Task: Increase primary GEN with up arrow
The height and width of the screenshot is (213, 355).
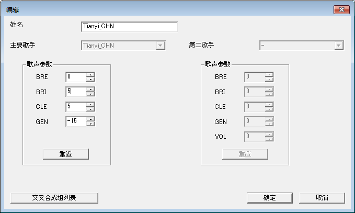Action: coord(90,119)
